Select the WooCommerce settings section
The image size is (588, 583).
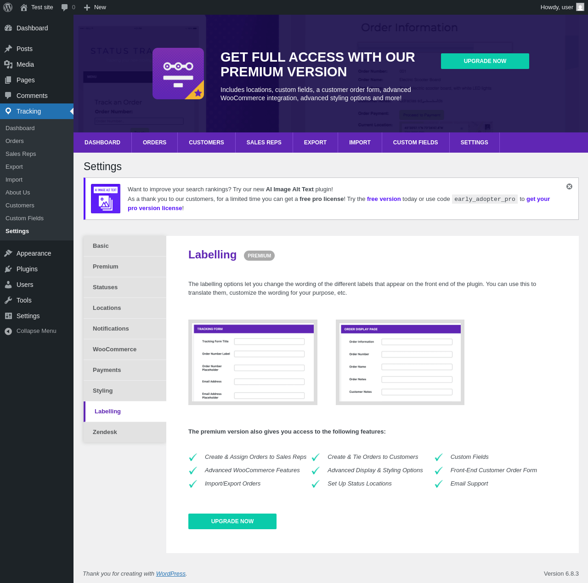coord(125,349)
